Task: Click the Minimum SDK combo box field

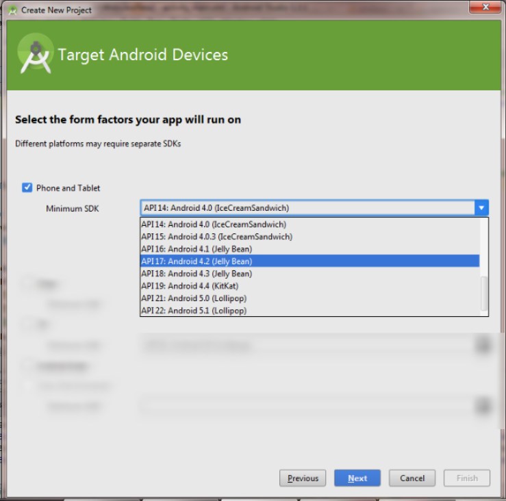Action: [314, 208]
